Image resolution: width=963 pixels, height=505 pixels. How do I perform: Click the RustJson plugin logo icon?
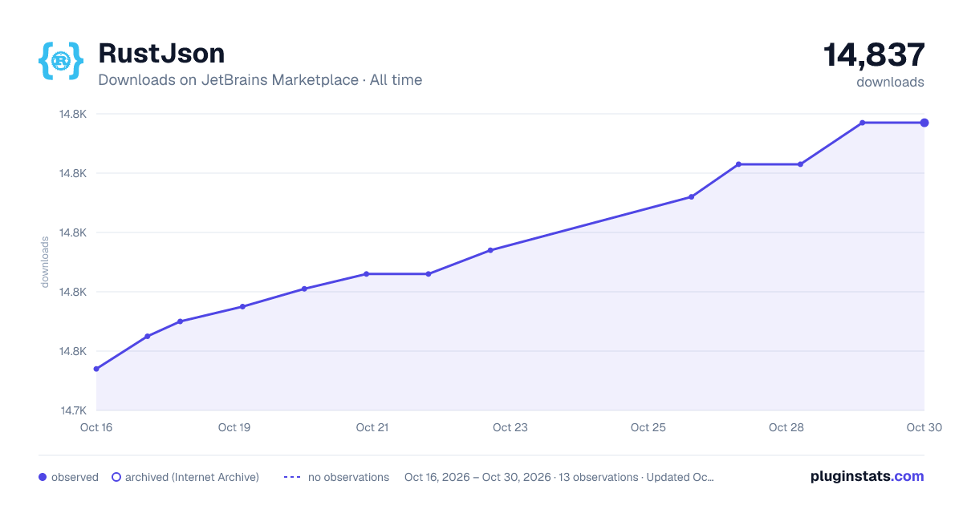coord(60,60)
